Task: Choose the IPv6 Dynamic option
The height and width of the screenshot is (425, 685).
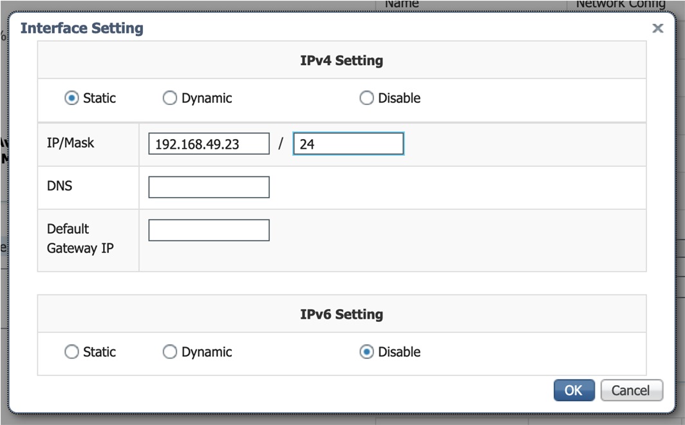Action: tap(169, 352)
